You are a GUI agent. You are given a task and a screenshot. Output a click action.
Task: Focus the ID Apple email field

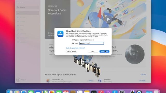coord(92,40)
